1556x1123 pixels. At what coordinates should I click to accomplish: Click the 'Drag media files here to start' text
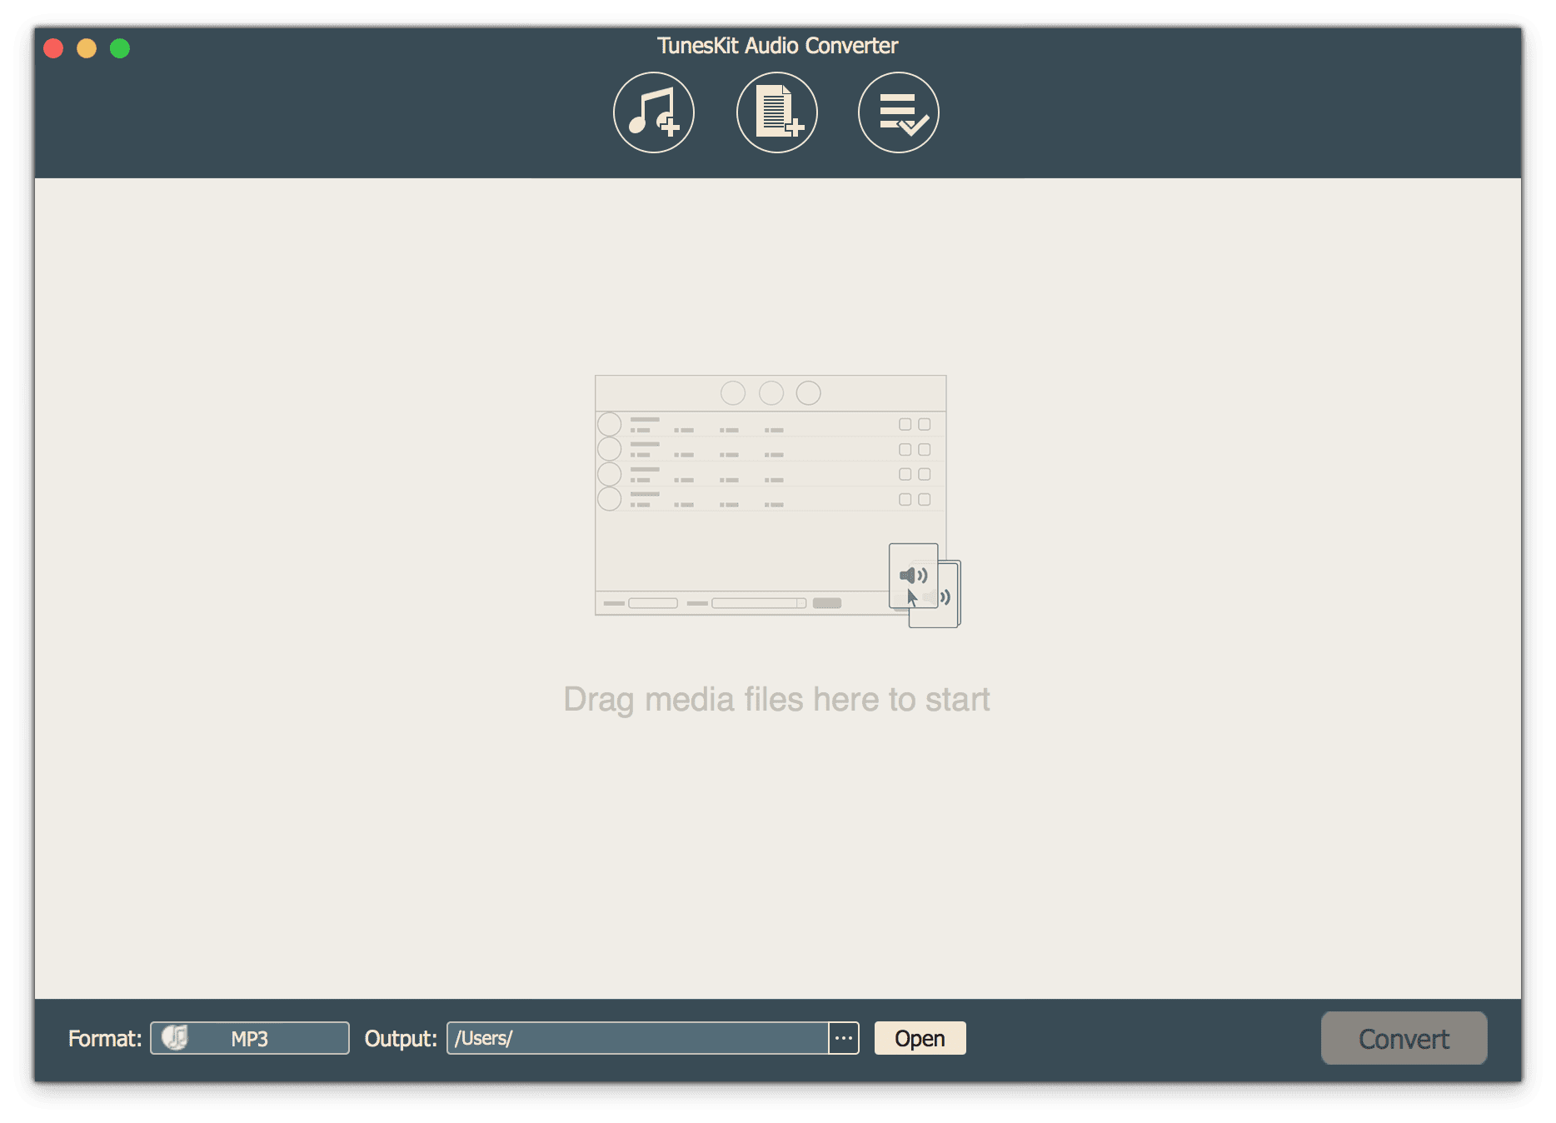(x=776, y=699)
